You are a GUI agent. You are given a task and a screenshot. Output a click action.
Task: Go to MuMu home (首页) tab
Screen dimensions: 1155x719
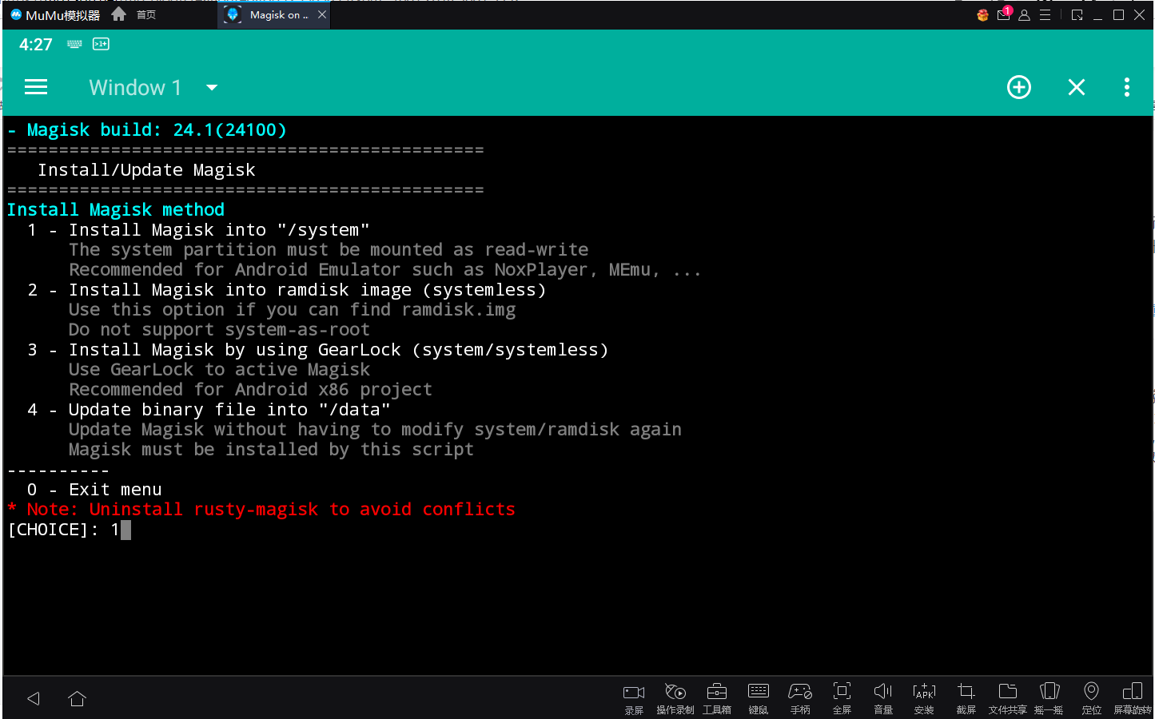pos(134,14)
